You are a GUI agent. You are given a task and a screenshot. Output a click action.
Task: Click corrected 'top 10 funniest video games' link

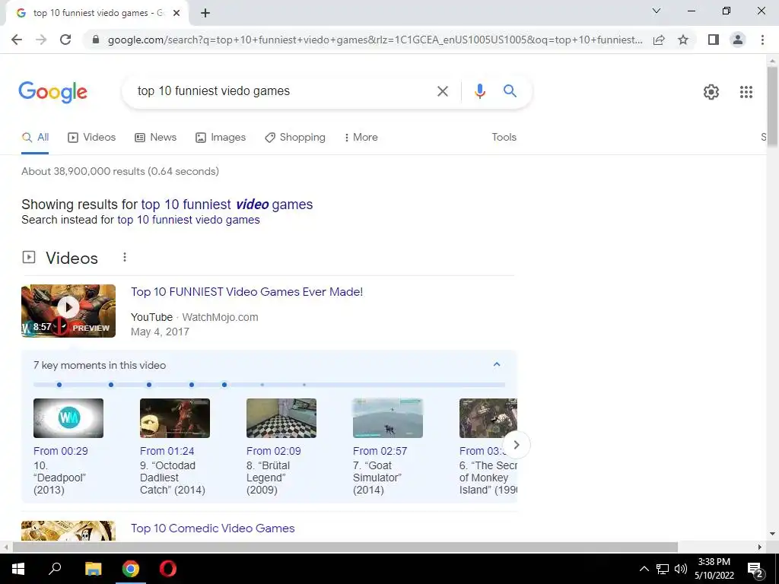[227, 205]
